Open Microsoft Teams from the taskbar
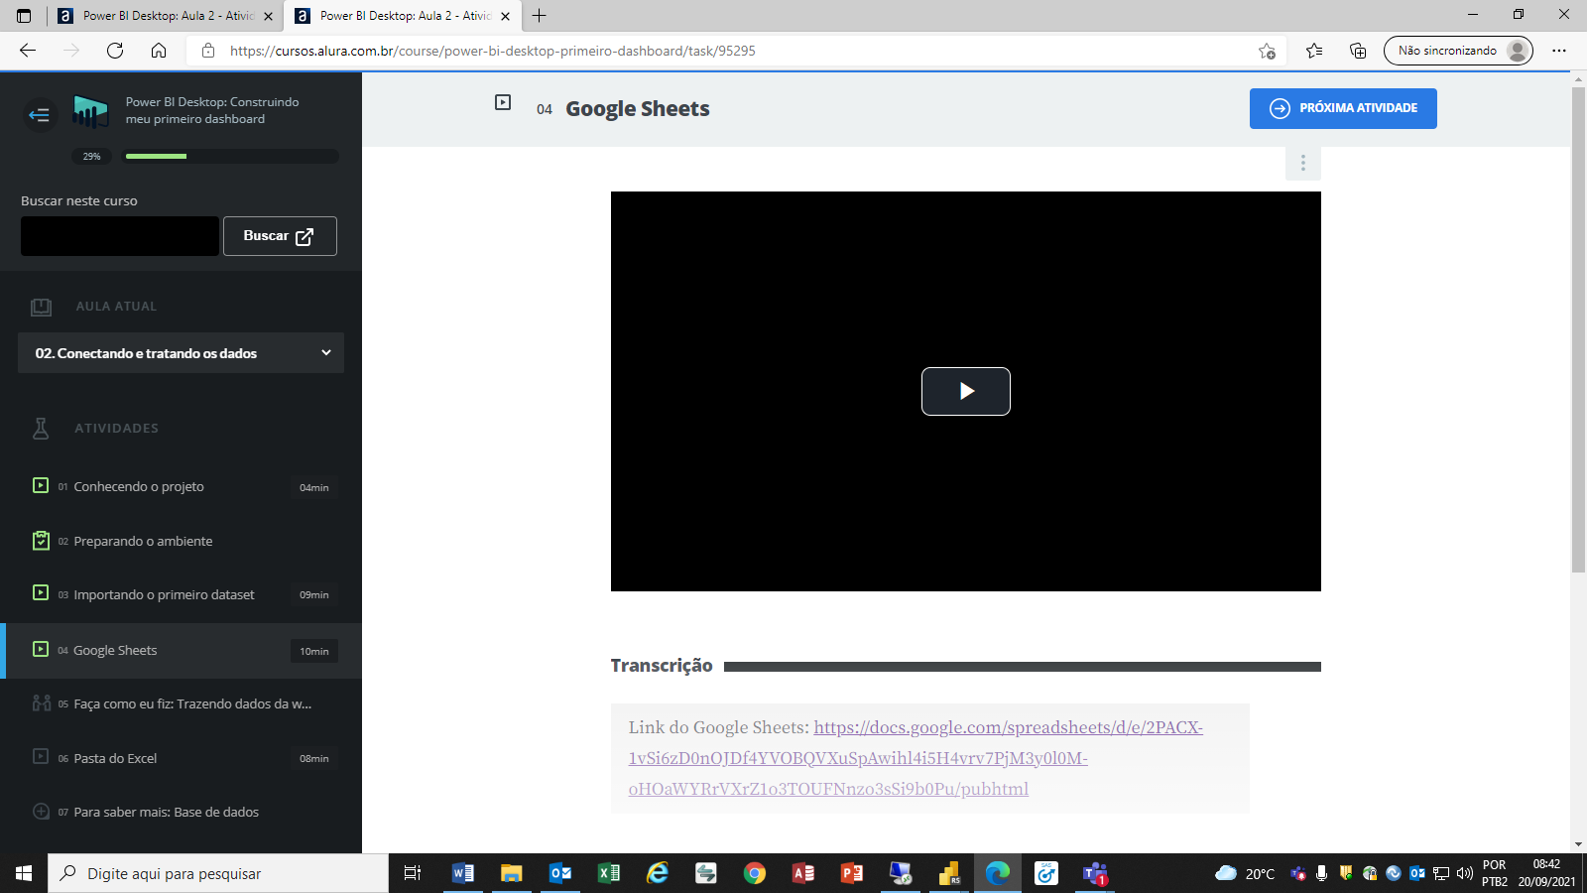Screen dimensions: 1587x893 coord(1095,873)
